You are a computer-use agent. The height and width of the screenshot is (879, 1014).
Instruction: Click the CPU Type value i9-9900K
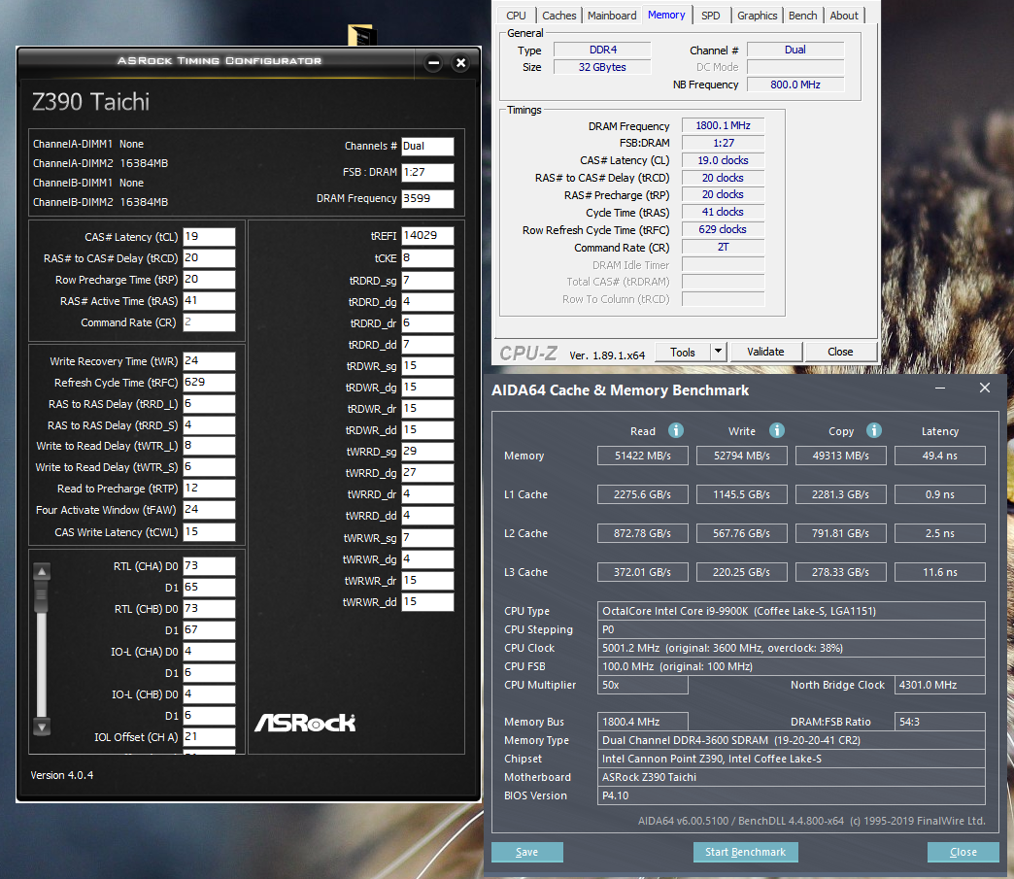(791, 611)
